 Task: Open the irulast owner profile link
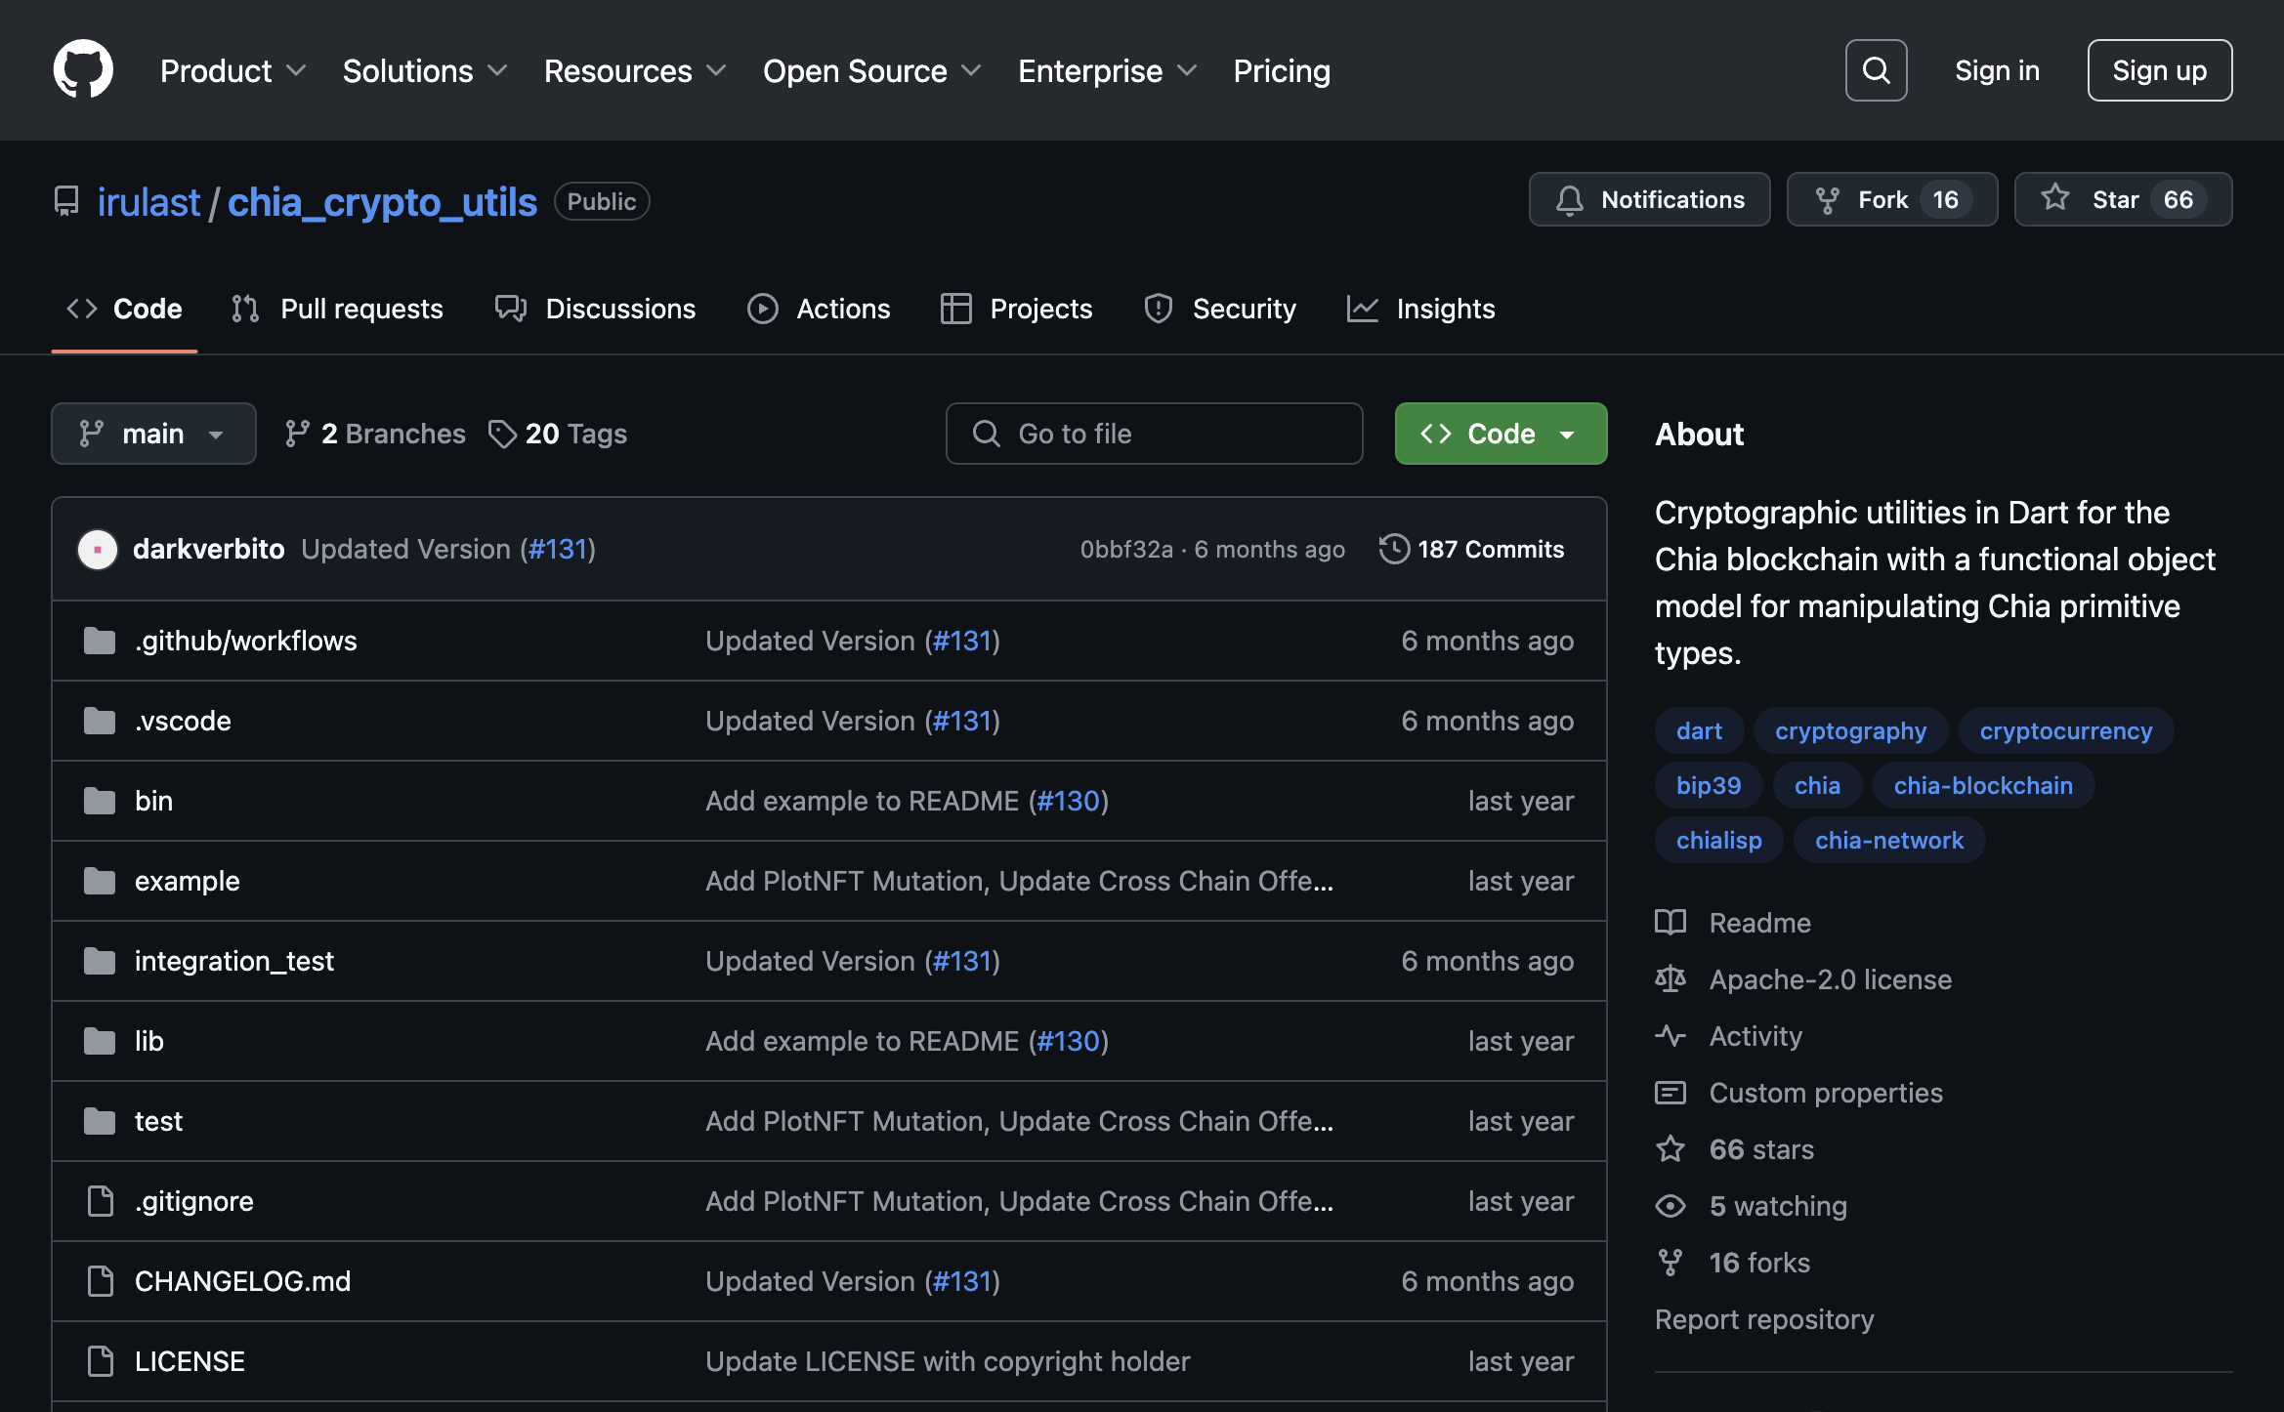[148, 202]
